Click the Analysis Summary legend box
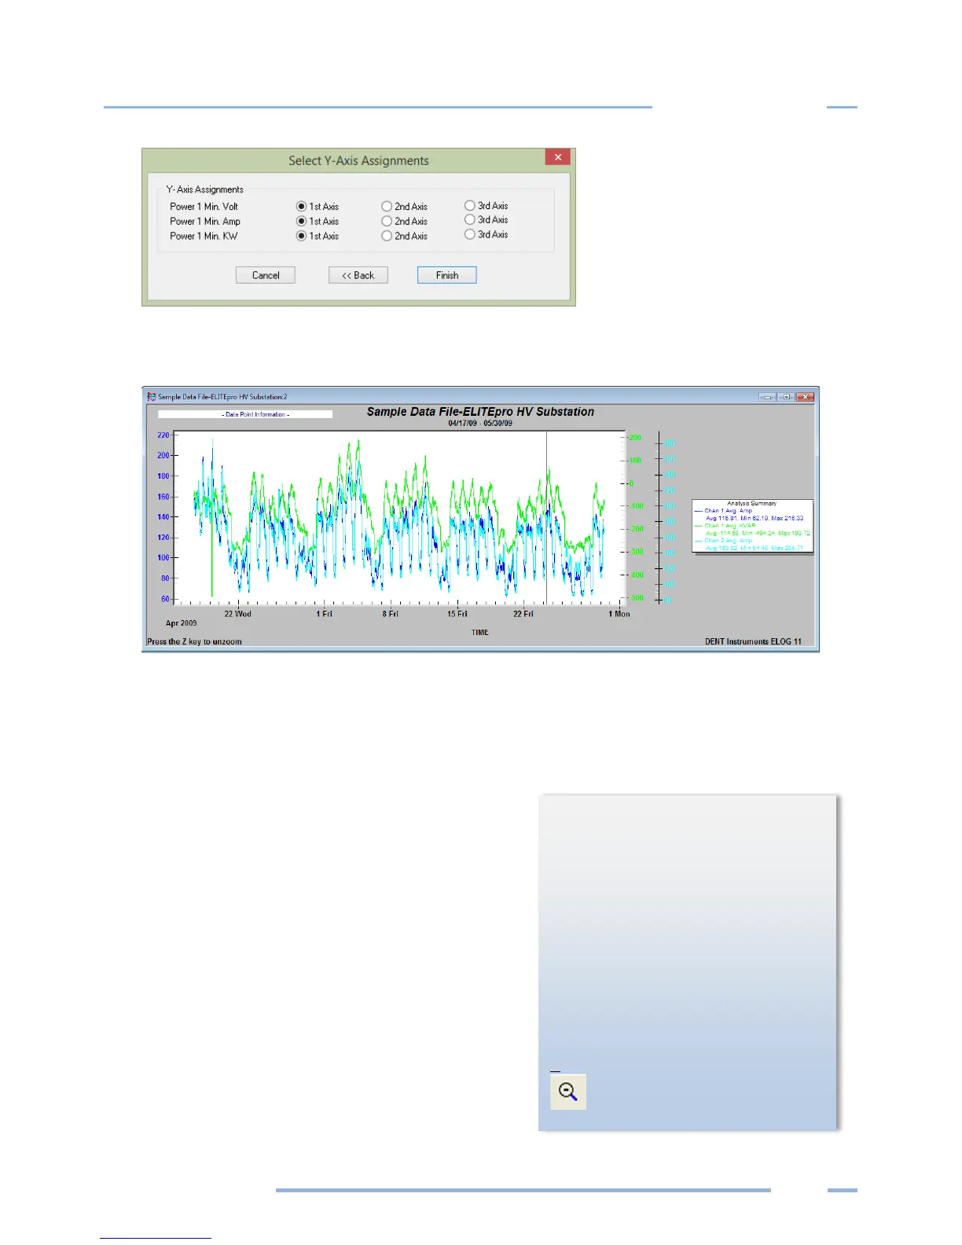The image size is (962, 1245). [x=752, y=526]
